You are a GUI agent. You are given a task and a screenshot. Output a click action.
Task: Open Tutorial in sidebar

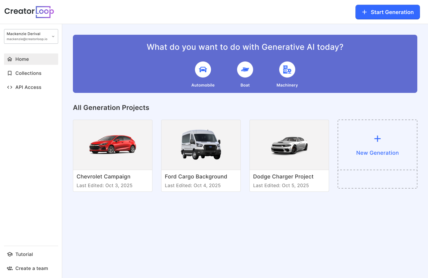point(31,254)
